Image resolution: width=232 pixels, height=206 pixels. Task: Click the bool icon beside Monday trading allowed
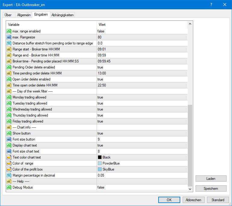(9, 97)
